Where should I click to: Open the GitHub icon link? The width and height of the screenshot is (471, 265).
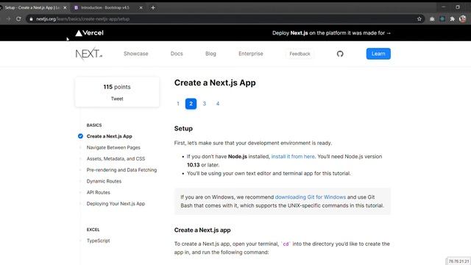point(340,54)
